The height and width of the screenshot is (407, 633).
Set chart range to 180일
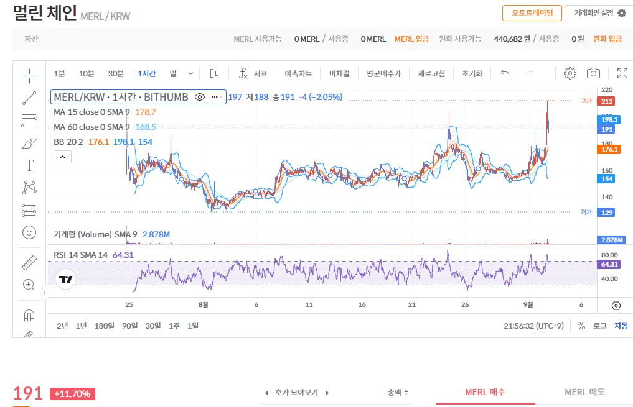(x=105, y=326)
